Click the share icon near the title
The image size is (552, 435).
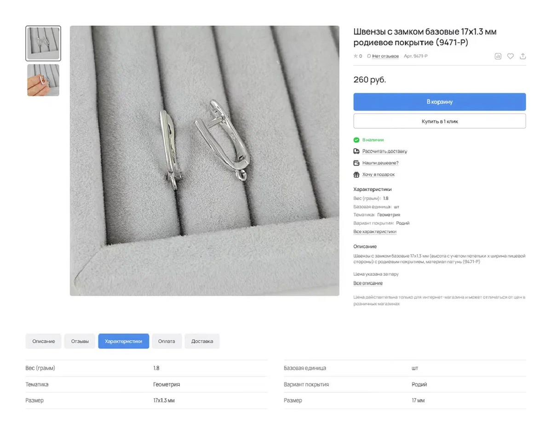click(523, 56)
